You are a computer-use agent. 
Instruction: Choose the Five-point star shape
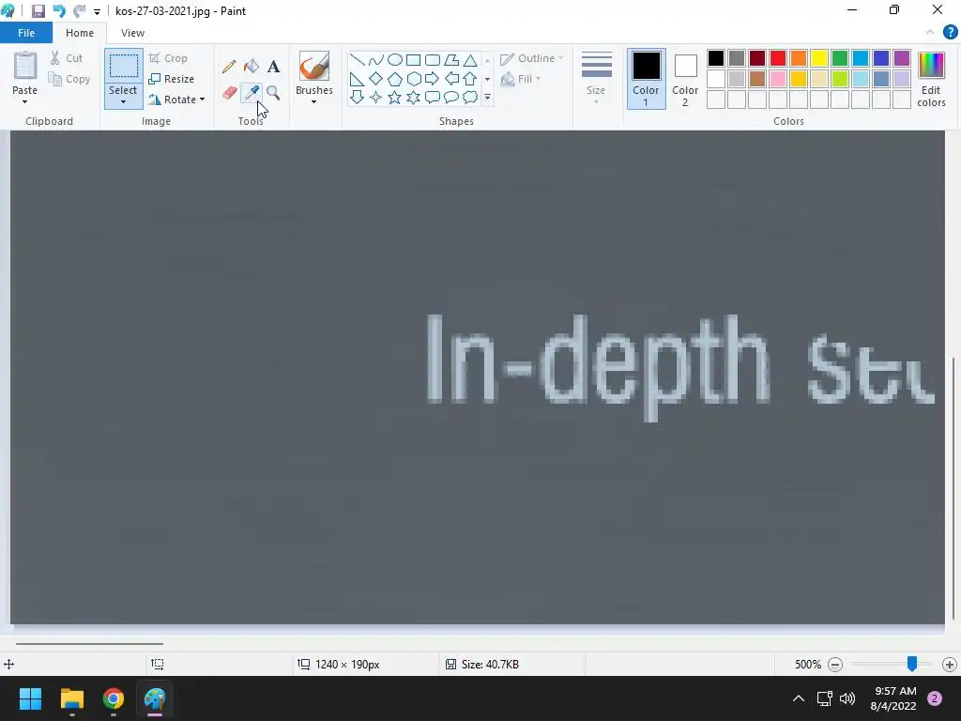395,97
